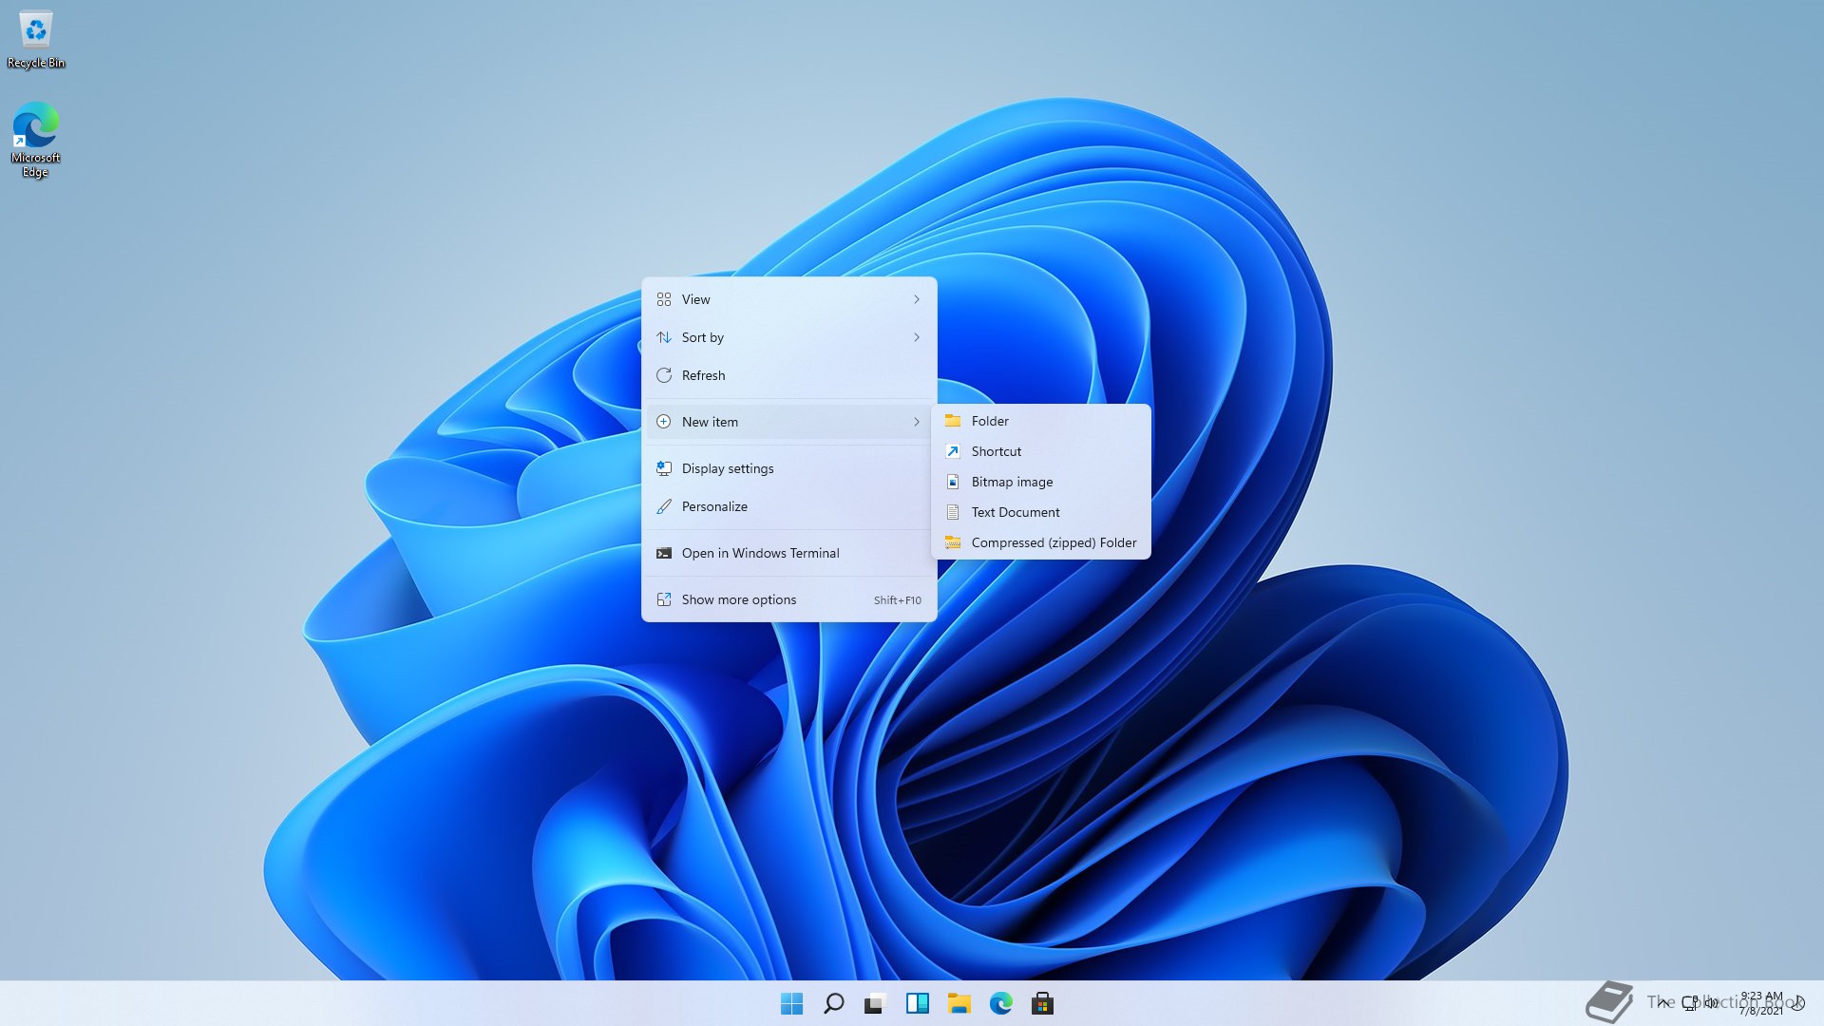Click the circular arrow icon beside Refresh
The width and height of the screenshot is (1824, 1026).
pyautogui.click(x=664, y=375)
